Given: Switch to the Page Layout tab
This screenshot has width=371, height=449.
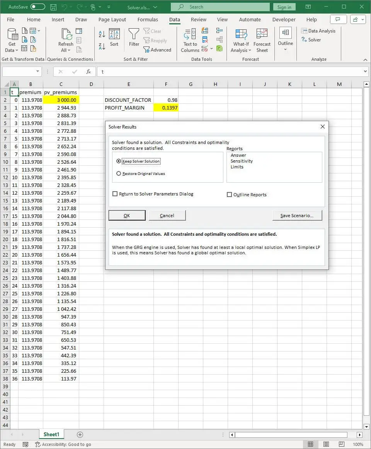Looking at the screenshot, I should click(112, 19).
